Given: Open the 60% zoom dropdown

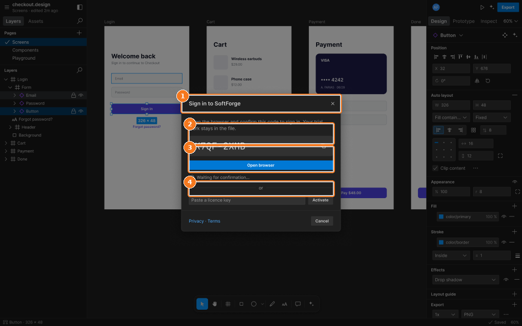Looking at the screenshot, I should point(510,21).
